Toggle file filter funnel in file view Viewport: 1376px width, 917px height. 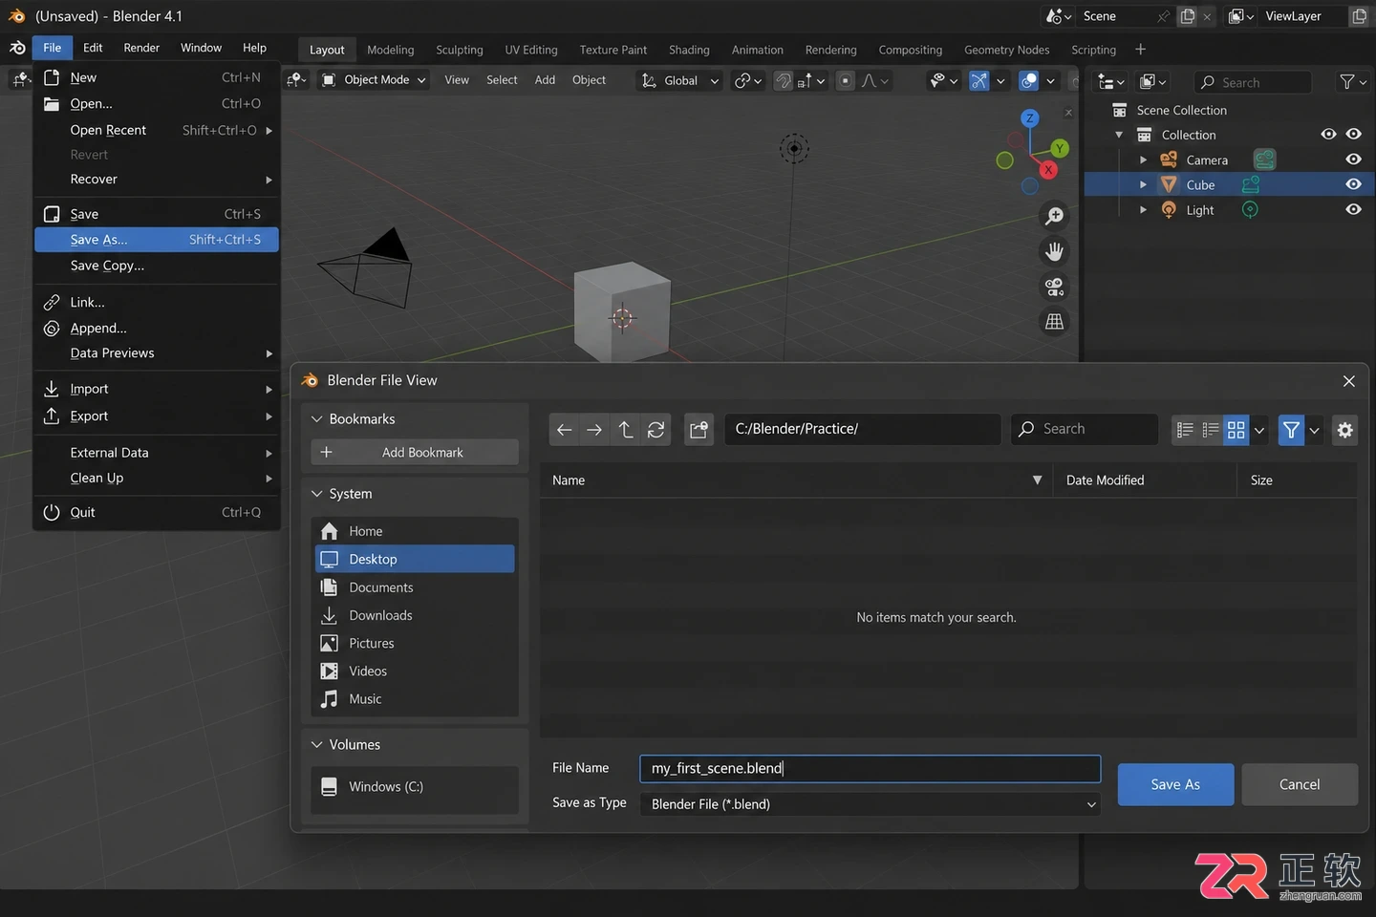(1291, 430)
